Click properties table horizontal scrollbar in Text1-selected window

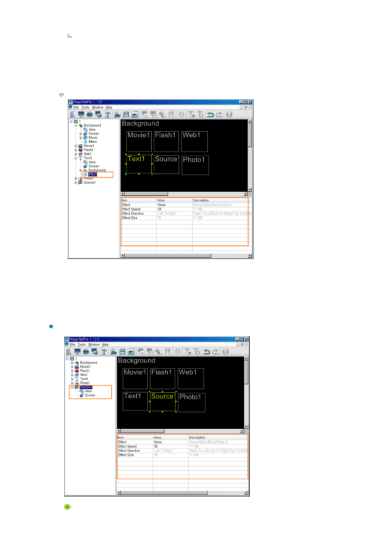186,256
